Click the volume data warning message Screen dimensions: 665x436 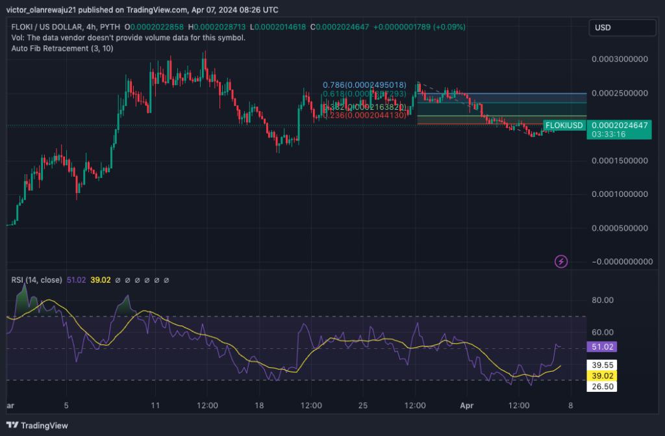(x=127, y=38)
